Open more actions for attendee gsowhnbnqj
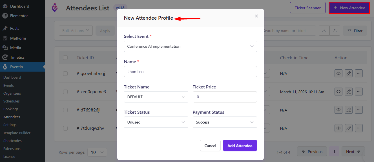 coord(358,74)
